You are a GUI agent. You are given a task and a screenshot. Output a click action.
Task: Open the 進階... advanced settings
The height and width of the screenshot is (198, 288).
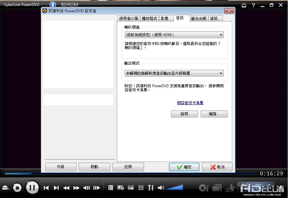point(214,114)
